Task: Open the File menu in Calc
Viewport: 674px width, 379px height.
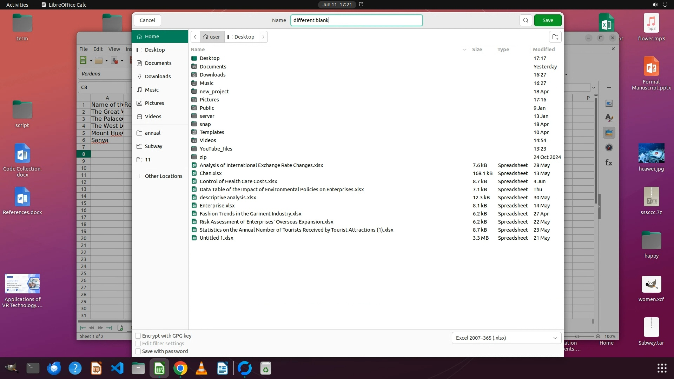Action: click(83, 49)
